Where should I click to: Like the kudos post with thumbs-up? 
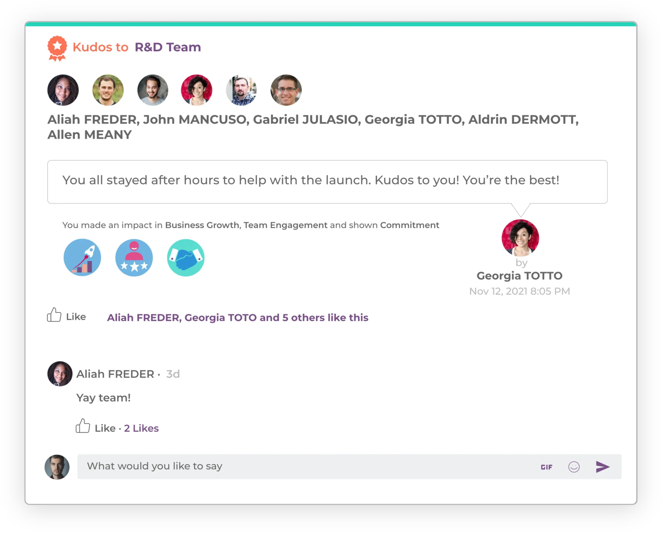pyautogui.click(x=66, y=315)
